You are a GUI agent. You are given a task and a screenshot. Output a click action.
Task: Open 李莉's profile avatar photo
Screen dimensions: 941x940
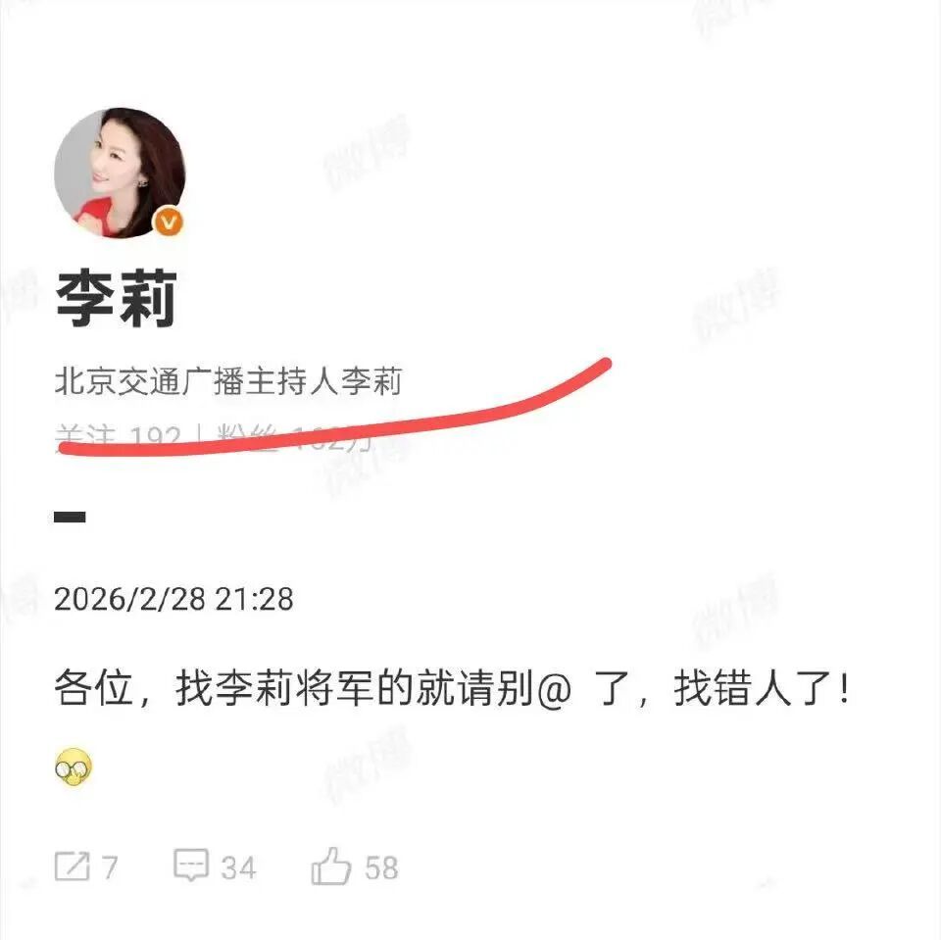click(120, 173)
